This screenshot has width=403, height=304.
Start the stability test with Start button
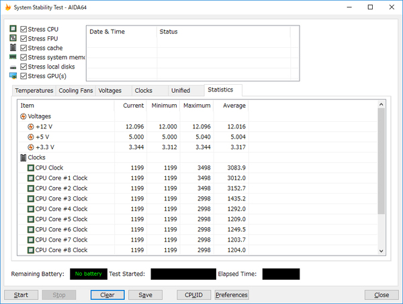pos(21,295)
